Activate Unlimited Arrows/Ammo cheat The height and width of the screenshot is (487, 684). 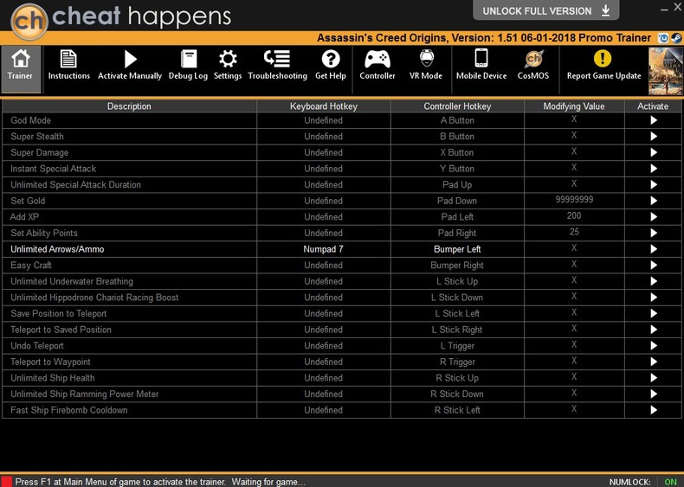pyautogui.click(x=653, y=249)
